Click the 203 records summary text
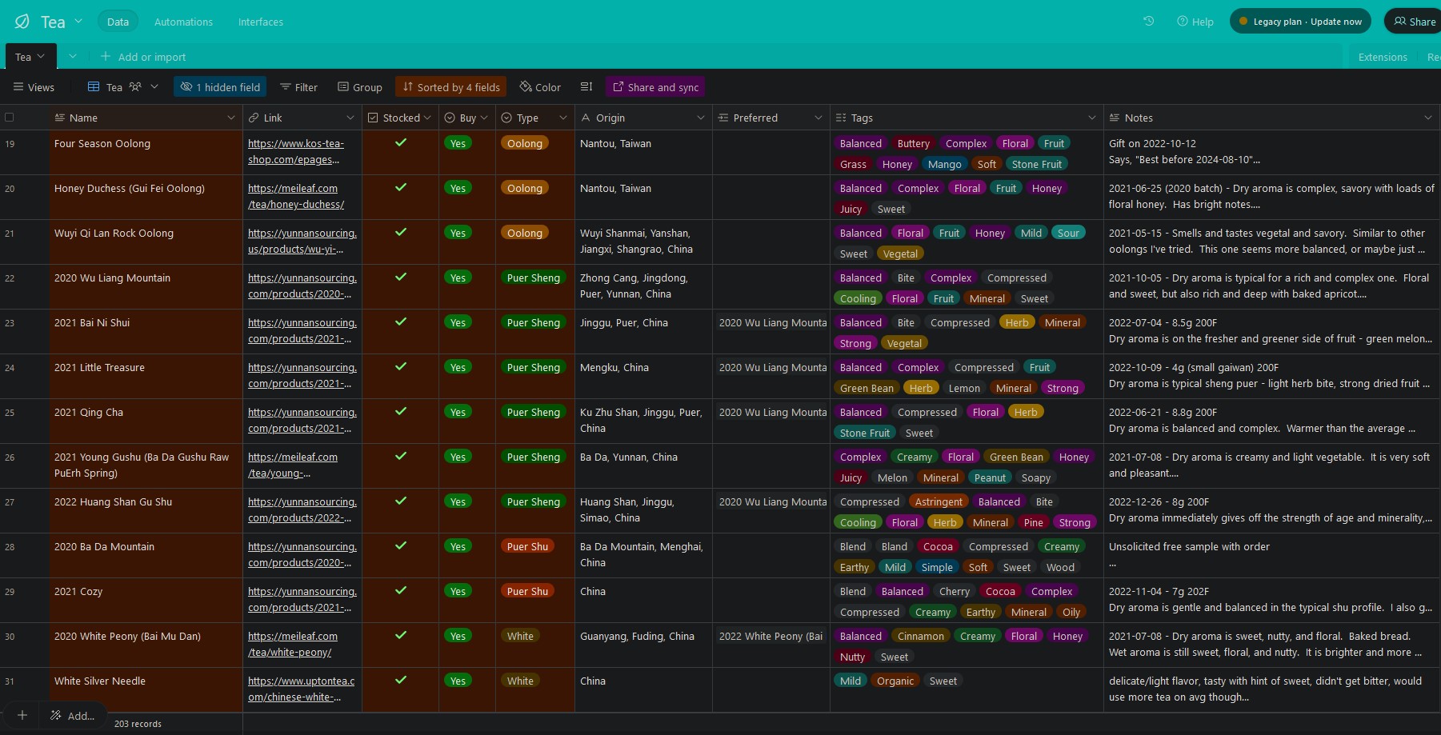The height and width of the screenshot is (735, 1441). pos(138,724)
